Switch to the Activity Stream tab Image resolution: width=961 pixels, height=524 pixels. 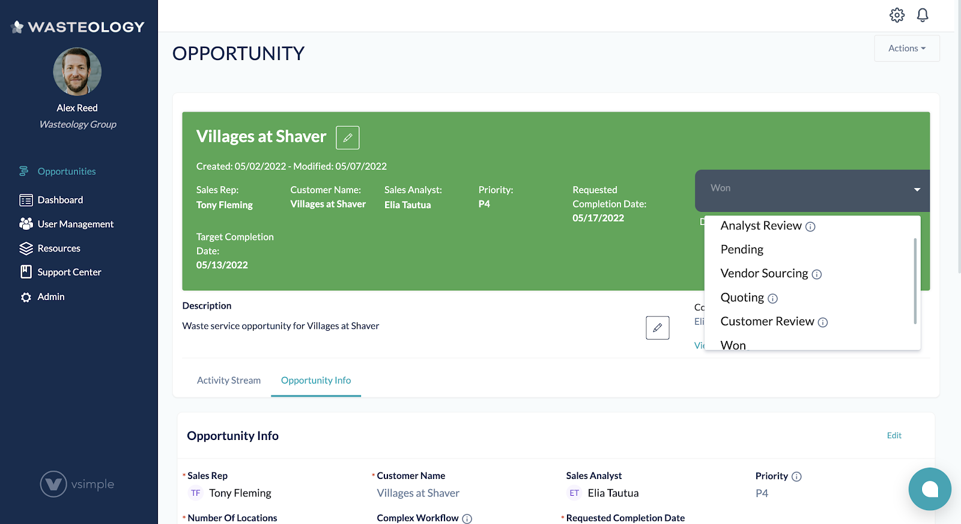[229, 381]
